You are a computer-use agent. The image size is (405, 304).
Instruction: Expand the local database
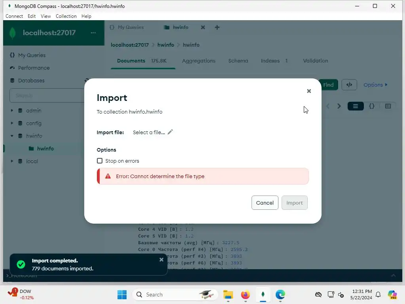pos(11,161)
